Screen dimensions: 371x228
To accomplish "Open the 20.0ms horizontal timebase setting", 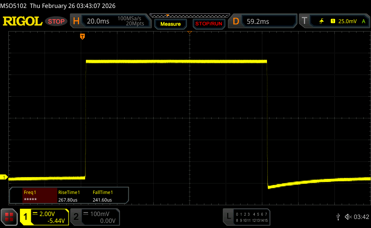I will pos(98,21).
